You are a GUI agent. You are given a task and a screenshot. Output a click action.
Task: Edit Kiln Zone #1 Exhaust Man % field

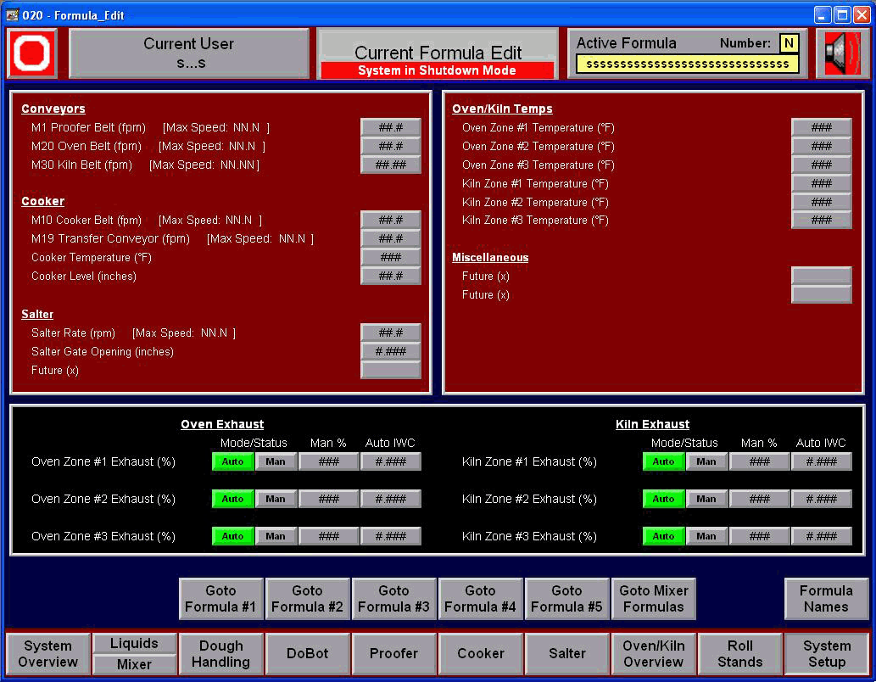tap(759, 461)
